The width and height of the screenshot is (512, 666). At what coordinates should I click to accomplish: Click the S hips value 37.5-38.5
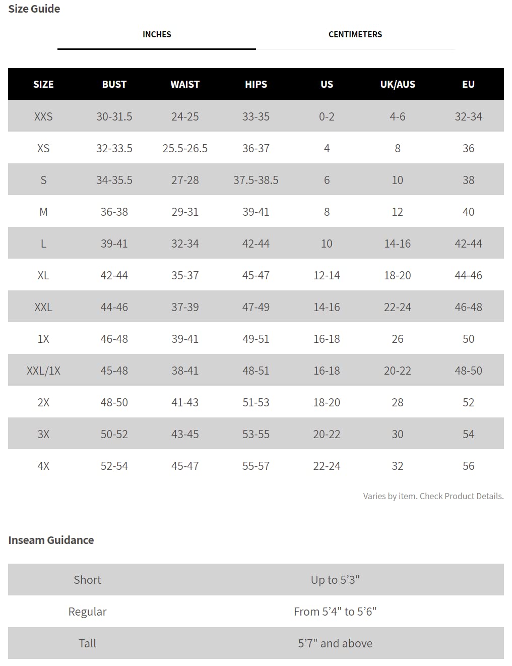point(256,180)
